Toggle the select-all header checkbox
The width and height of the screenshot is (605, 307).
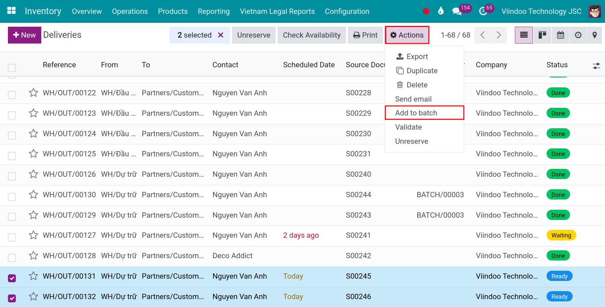[12, 68]
